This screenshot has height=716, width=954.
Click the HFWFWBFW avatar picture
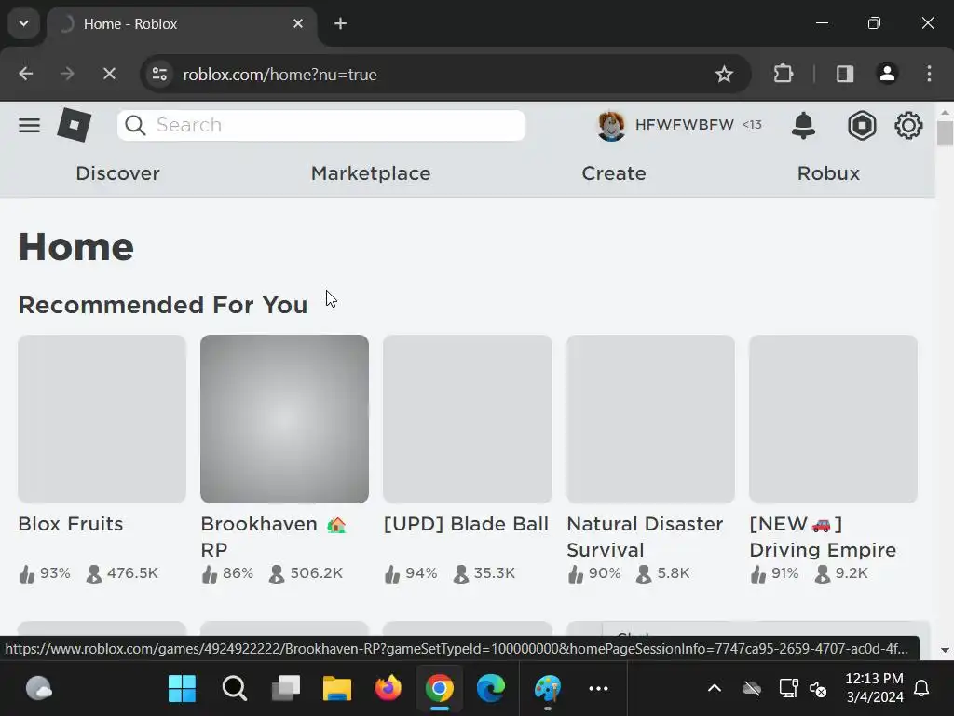pos(611,126)
